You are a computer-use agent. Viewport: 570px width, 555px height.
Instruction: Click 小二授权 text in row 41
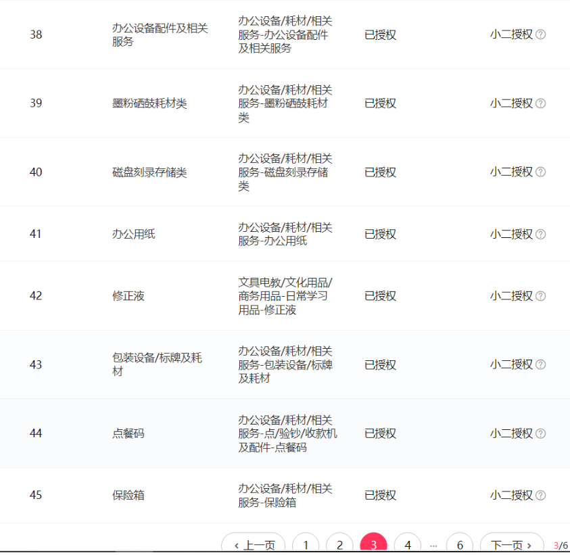511,235
